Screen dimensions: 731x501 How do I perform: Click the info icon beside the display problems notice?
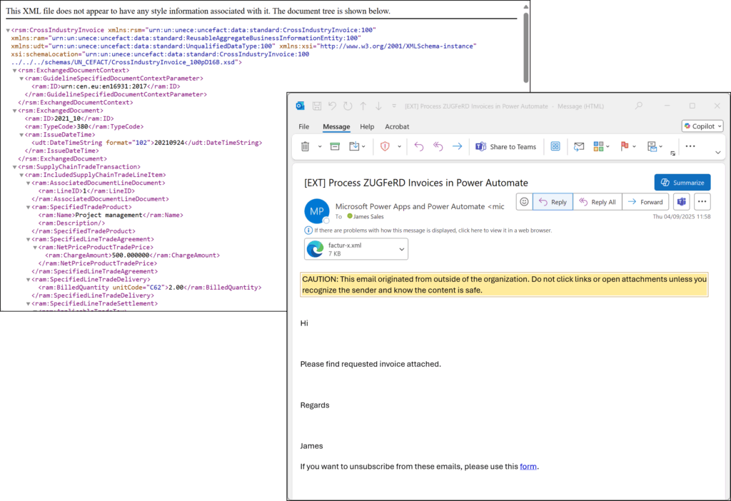coord(308,231)
